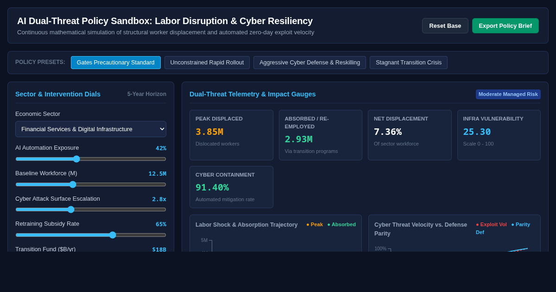Click the 12.5M baseline workforce value
556x292 pixels.
coord(158,174)
